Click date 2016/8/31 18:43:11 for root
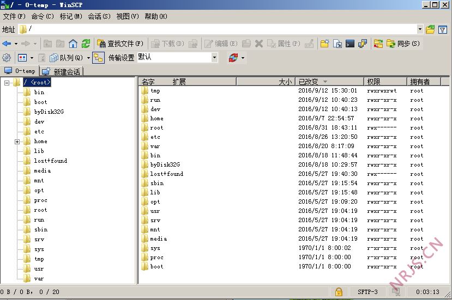 pos(328,128)
